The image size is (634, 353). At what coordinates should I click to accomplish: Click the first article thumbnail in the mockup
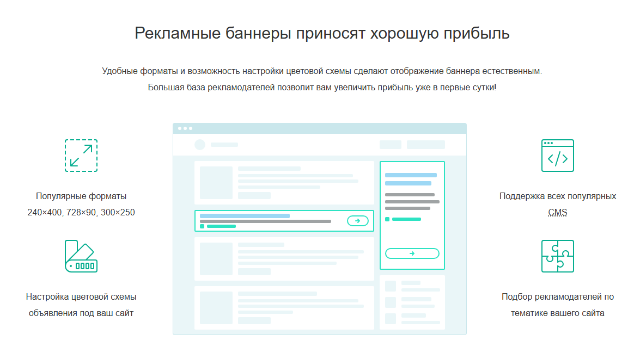point(216,183)
